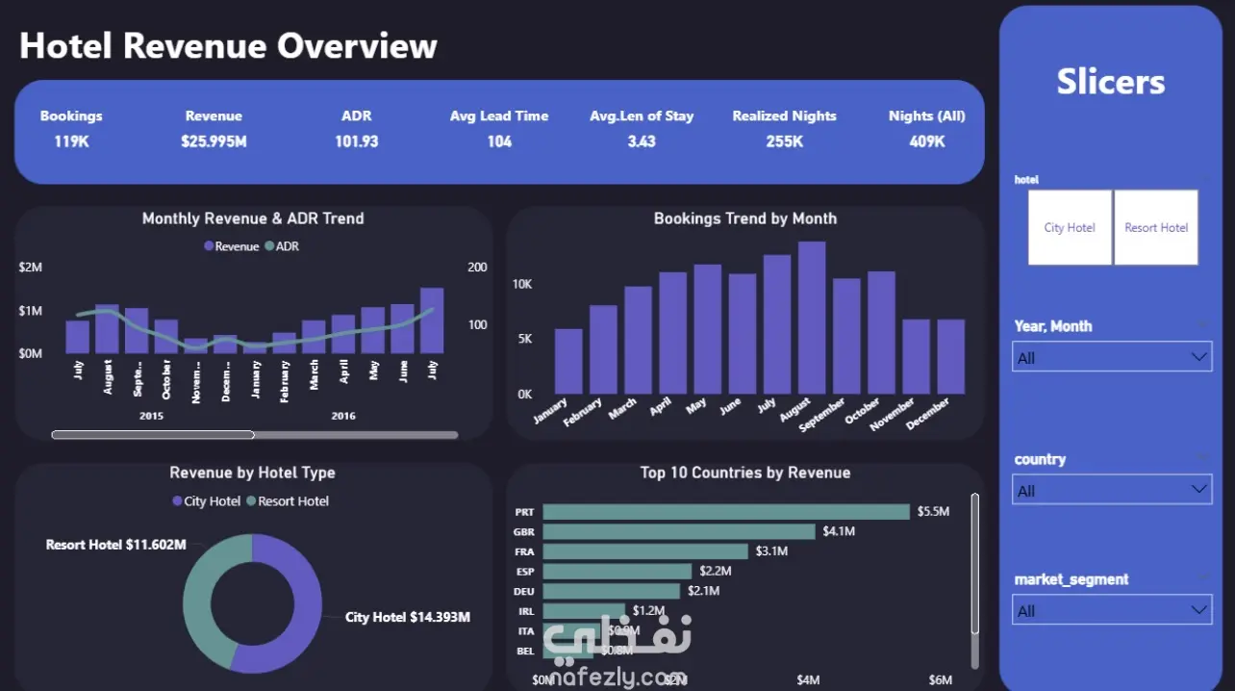Select the January bar in Bookings Trend
The width and height of the screenshot is (1235, 691).
tap(568, 361)
